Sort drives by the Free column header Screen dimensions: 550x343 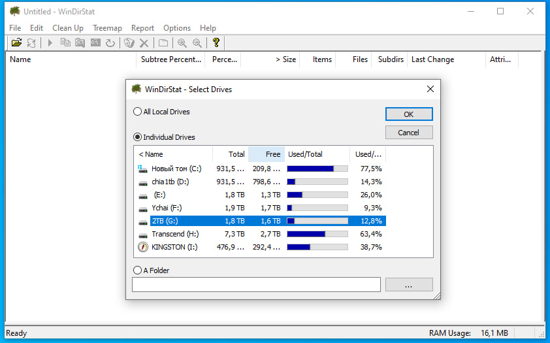267,154
